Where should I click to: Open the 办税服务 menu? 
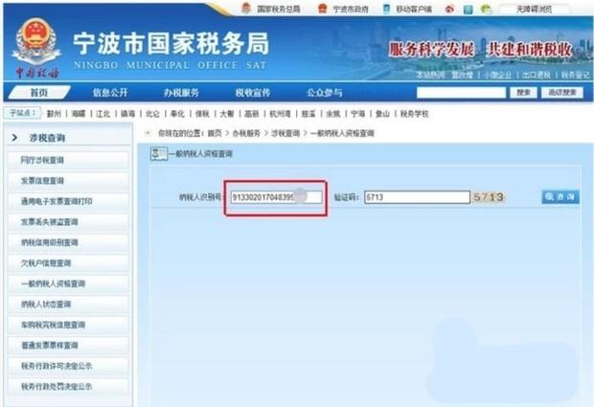181,92
